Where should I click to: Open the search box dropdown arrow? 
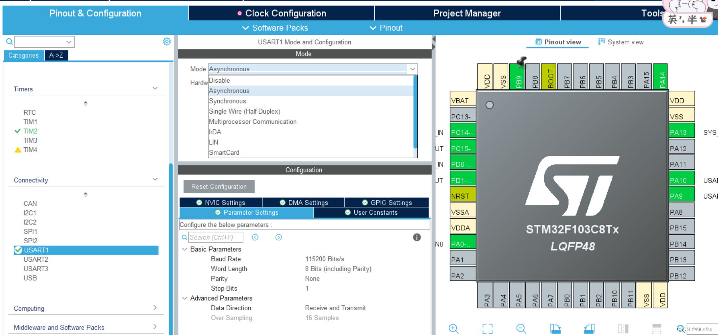click(69, 42)
